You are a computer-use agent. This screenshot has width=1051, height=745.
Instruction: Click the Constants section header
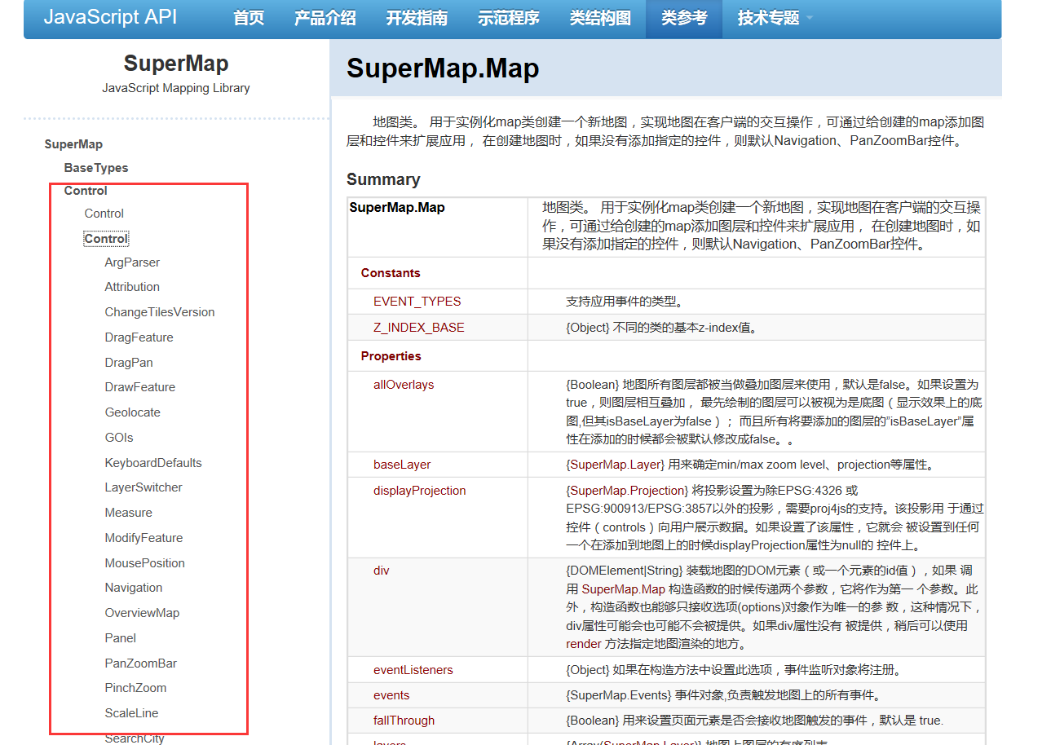coord(391,273)
